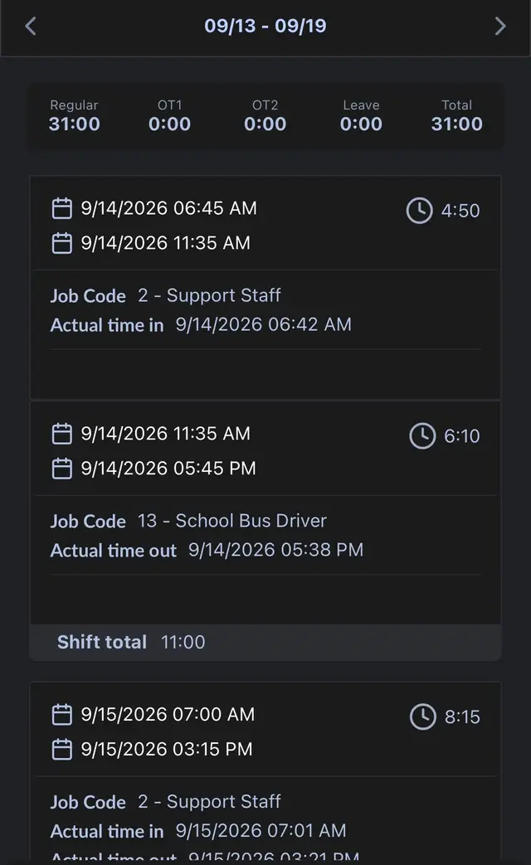This screenshot has width=531, height=865.
Task: Select the OT1 hours summary
Action: [169, 116]
